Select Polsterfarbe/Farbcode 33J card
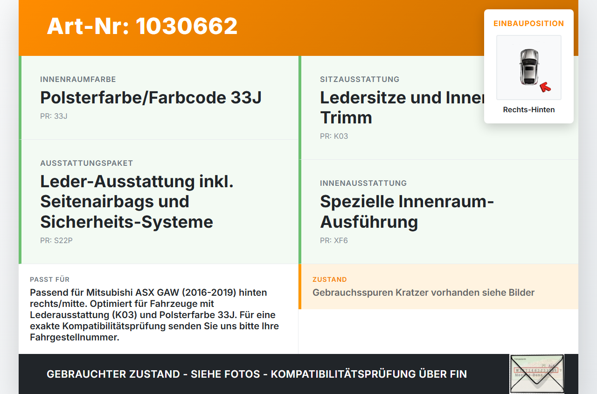Screen dimensions: 597x394 pos(159,98)
